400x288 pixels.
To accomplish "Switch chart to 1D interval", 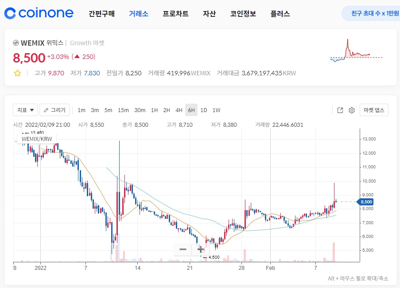I will [x=204, y=110].
